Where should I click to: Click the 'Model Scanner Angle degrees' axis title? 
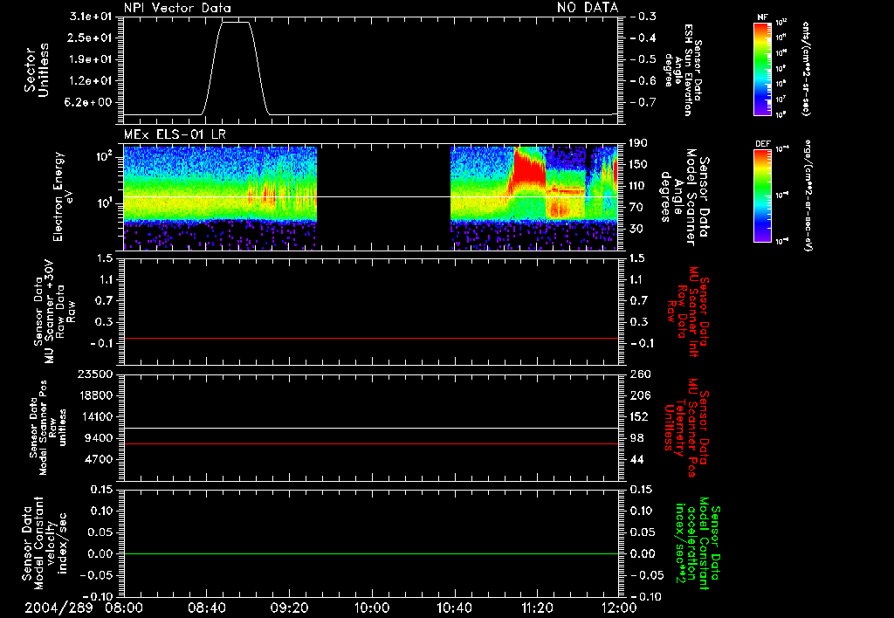[684, 197]
